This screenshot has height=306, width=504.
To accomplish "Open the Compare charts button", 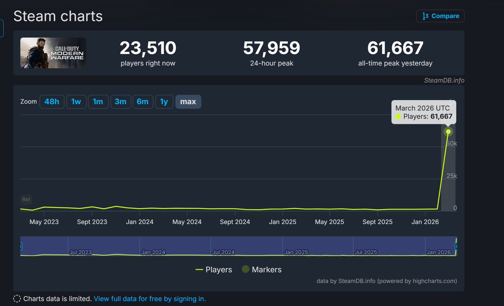I will [x=440, y=16].
